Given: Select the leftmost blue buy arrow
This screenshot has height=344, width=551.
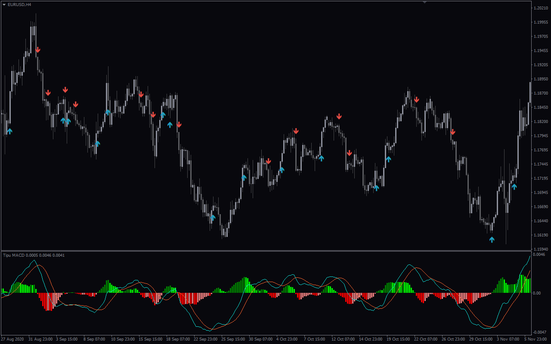Looking at the screenshot, I should pyautogui.click(x=10, y=131).
